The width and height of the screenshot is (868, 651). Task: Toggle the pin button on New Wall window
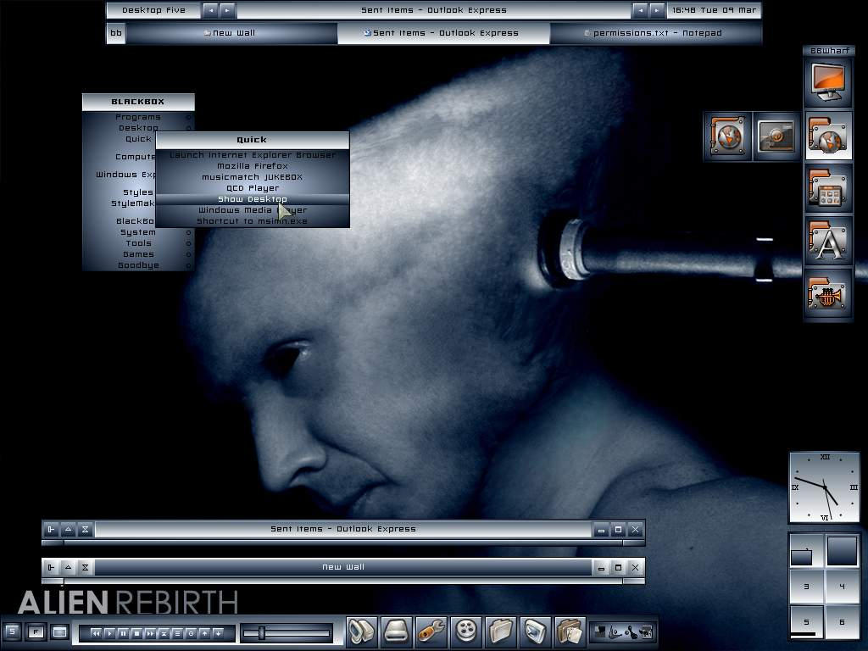51,567
